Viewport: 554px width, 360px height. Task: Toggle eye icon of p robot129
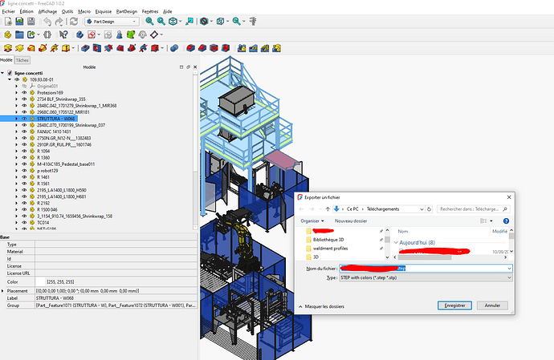[24, 171]
